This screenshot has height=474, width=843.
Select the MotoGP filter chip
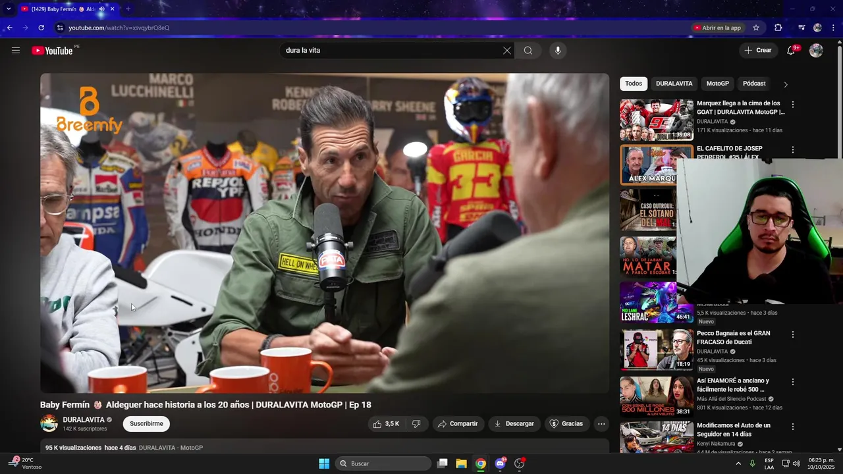click(x=717, y=84)
